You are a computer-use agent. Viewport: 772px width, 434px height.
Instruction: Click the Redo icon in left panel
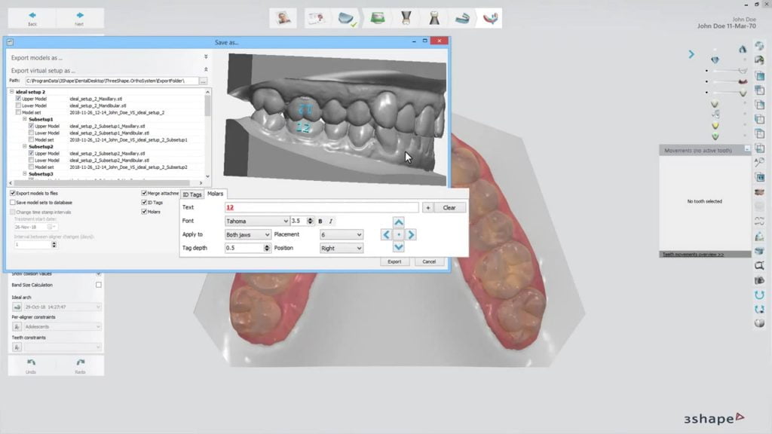coord(79,365)
